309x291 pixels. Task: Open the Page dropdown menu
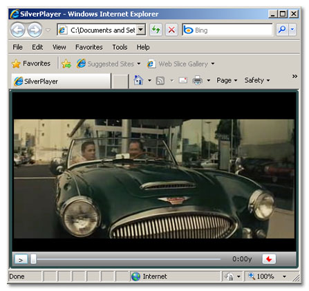click(227, 80)
